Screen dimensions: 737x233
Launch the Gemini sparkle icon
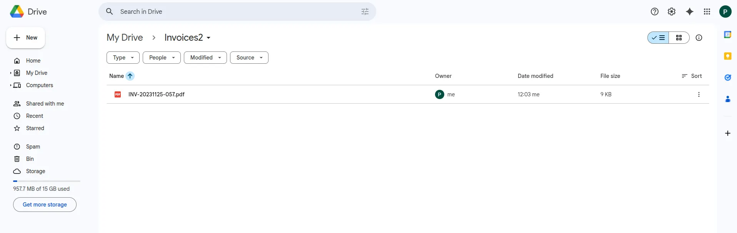(690, 12)
